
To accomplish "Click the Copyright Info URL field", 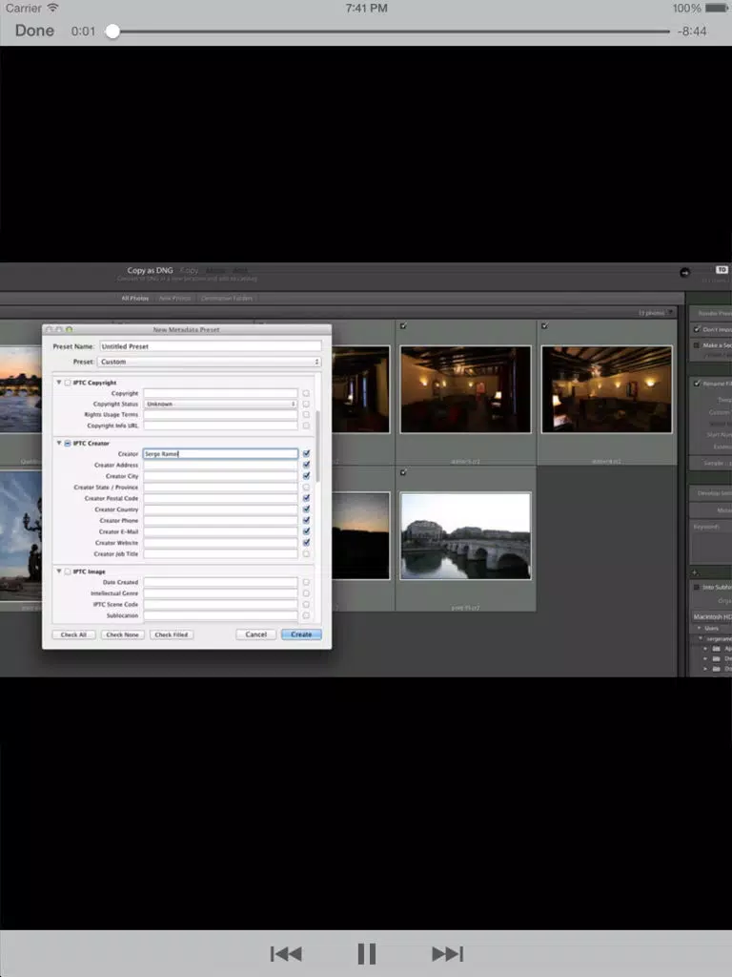I will (220, 426).
